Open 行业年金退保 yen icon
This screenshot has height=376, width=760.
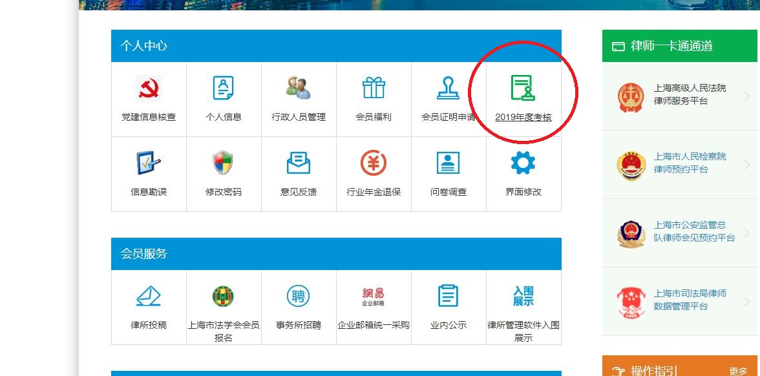coord(374,163)
